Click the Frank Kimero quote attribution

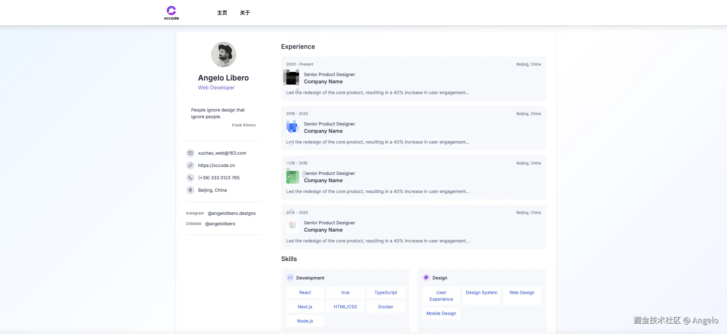tap(244, 125)
